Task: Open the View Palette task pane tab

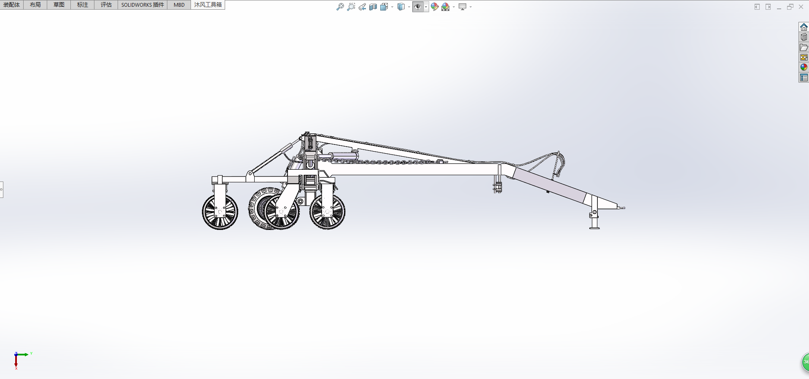Action: click(x=804, y=57)
